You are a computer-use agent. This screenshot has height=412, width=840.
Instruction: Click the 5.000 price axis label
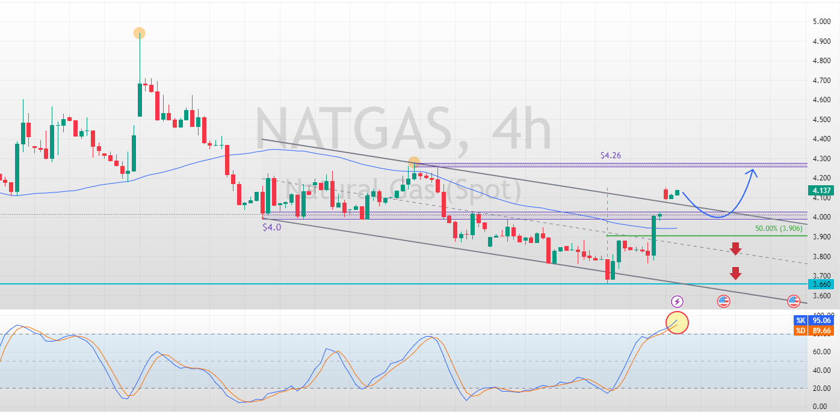coord(821,22)
